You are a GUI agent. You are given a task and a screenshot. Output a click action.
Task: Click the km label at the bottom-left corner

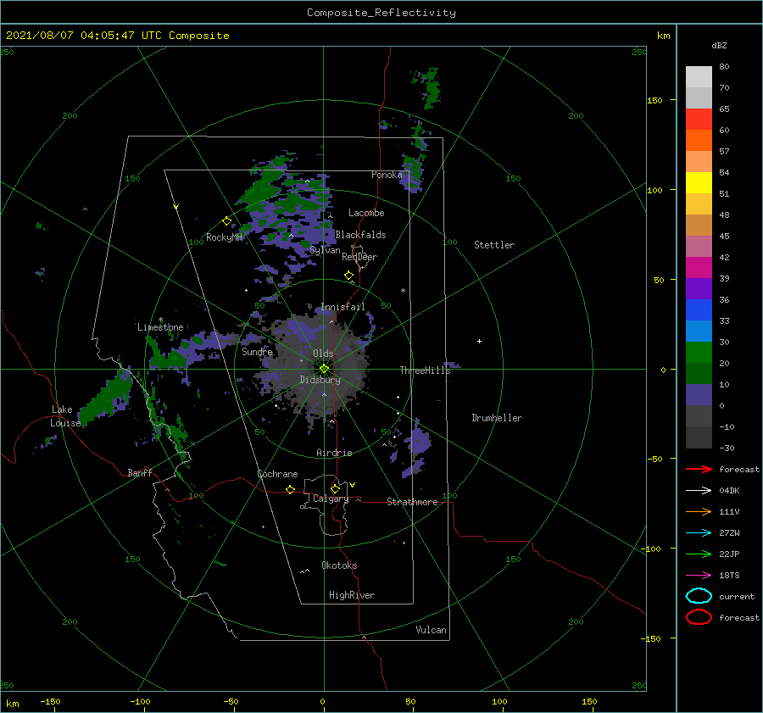coord(13,704)
